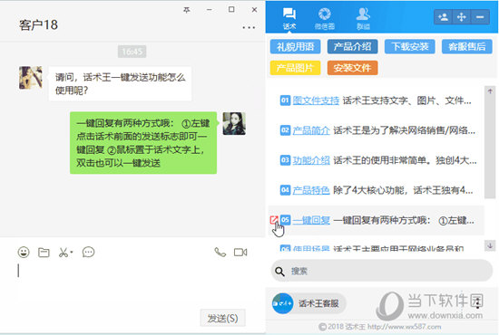Open the 功能介绍 script link
The image size is (499, 335).
tap(311, 160)
